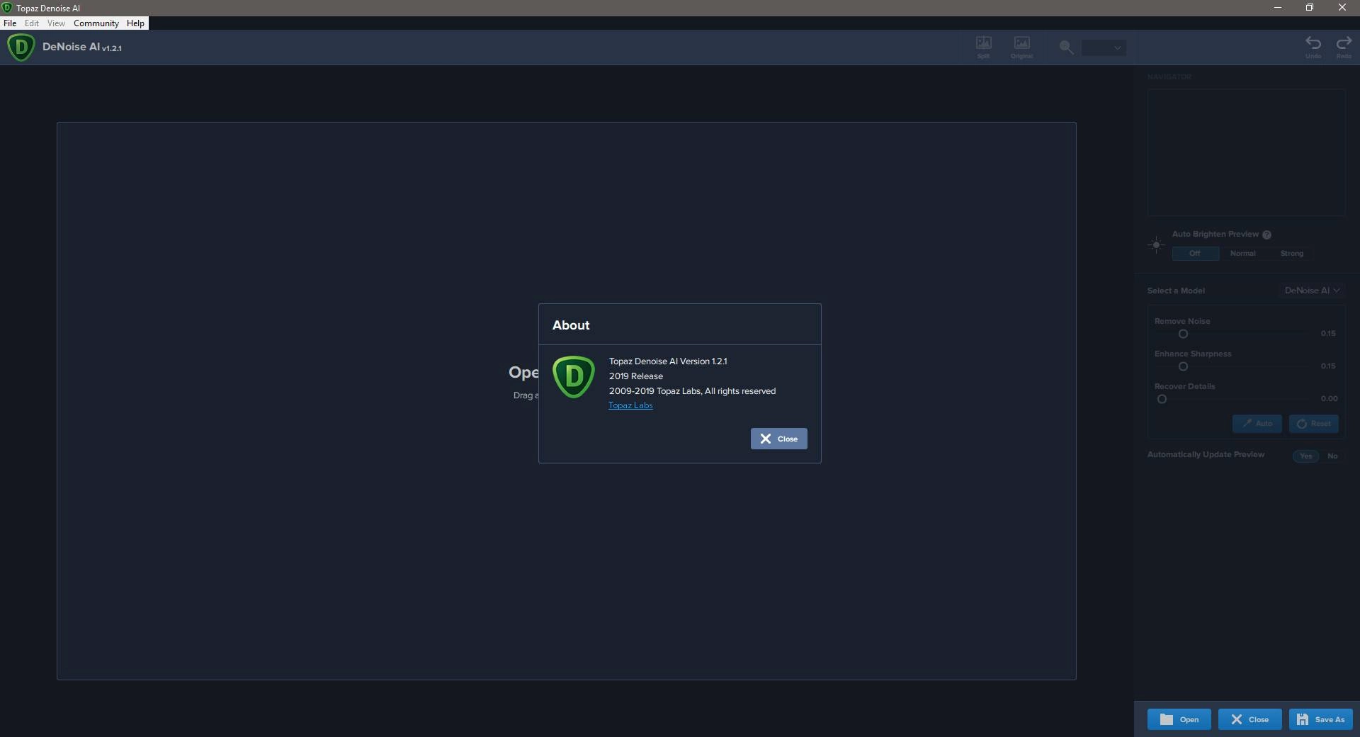Switch to Split view mode
This screenshot has height=737, width=1360.
[x=983, y=47]
